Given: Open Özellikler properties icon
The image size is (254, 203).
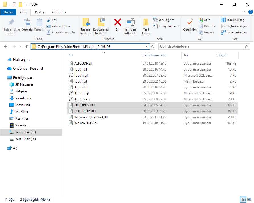Looking at the screenshot, I should [x=190, y=22].
